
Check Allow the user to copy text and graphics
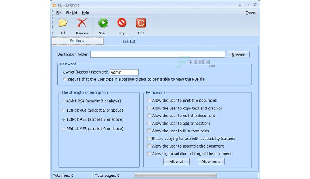149,108
